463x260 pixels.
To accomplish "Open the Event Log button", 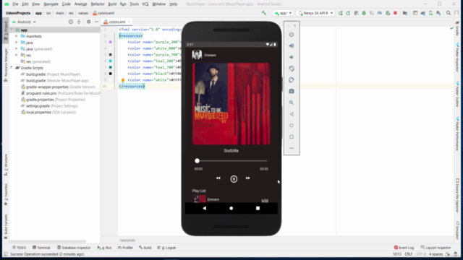I will coord(404,248).
